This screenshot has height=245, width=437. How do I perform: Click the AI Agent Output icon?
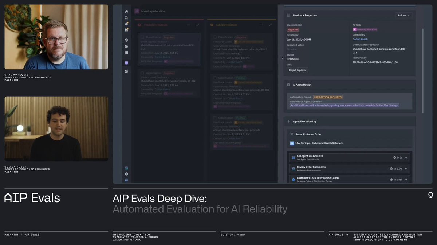(x=288, y=85)
